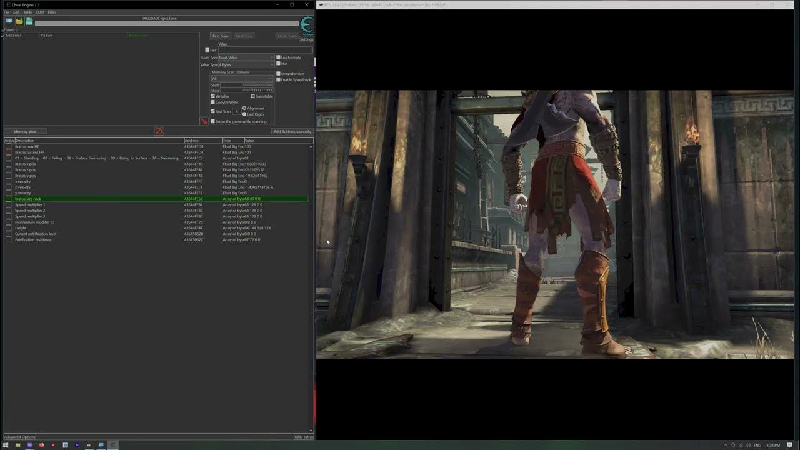This screenshot has width=800, height=450.
Task: Click the scan Value input field
Action: pos(264,50)
